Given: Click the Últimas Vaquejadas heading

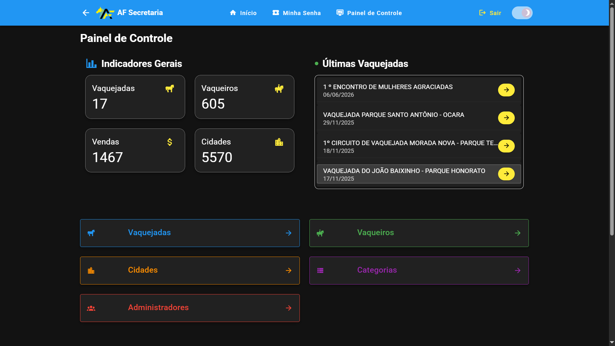Looking at the screenshot, I should pos(365,63).
